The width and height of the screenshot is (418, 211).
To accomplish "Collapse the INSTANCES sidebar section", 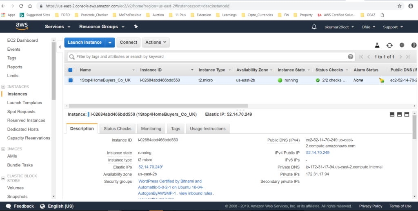I will [3, 87].
